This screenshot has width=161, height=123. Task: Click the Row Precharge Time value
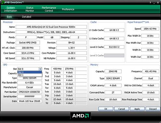tap(151, 100)
